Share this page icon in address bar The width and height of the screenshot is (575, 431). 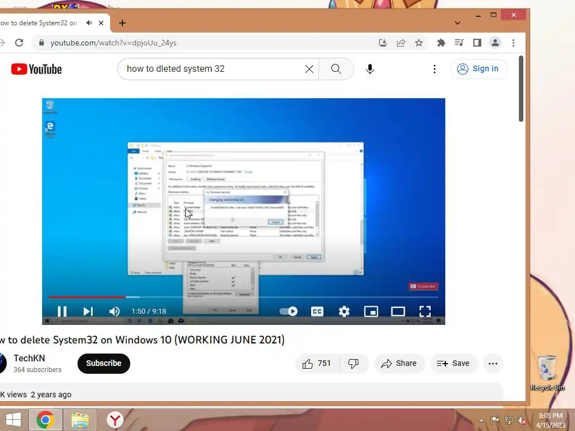[x=401, y=43]
